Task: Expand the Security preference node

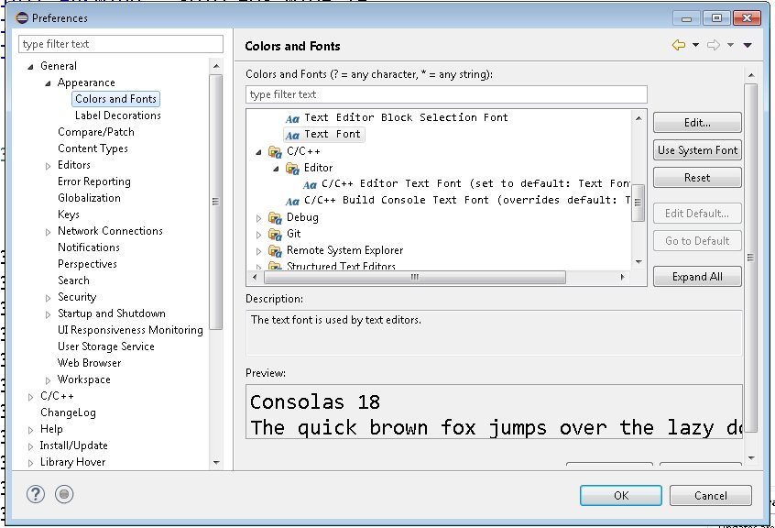Action: click(x=48, y=298)
